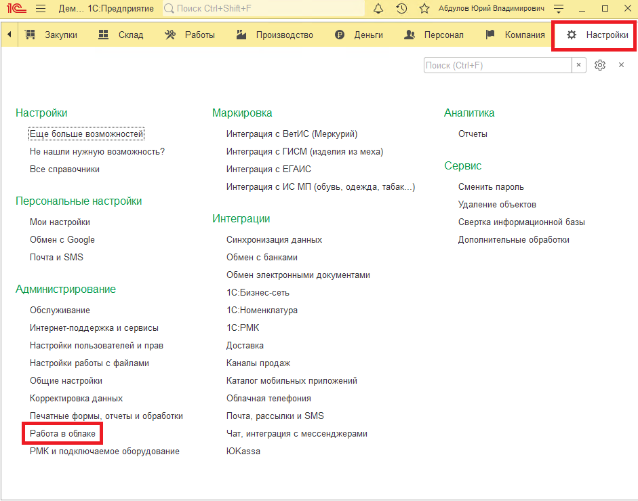Open Все справочники
Screen dimensions: 638x501
tap(64, 169)
